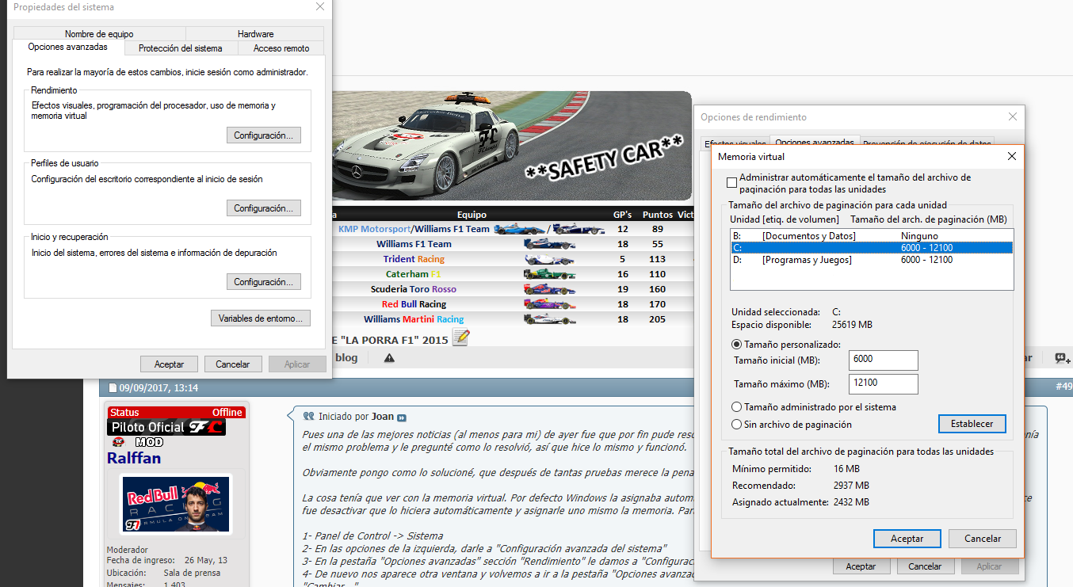Image resolution: width=1073 pixels, height=587 pixels.
Task: Open "Variables de entorno..." button
Action: coord(261,318)
